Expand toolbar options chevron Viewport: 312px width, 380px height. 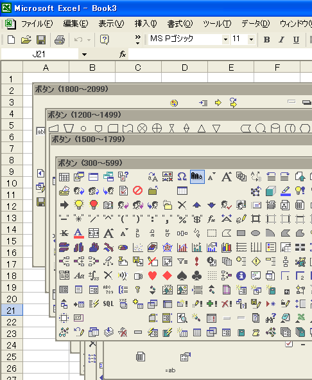[137, 39]
